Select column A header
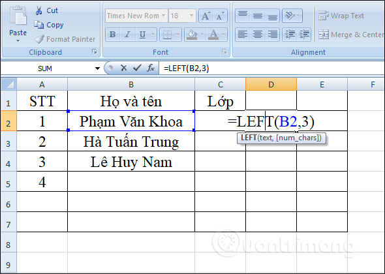Image resolution: width=385 pixels, height=274 pixels. pyautogui.click(x=42, y=84)
